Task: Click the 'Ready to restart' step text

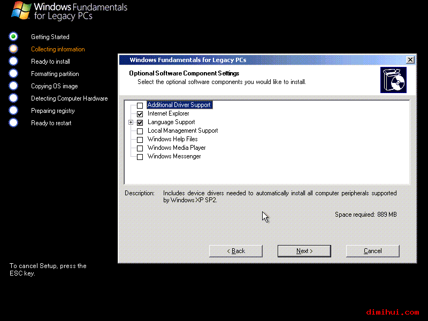Action: click(x=51, y=123)
